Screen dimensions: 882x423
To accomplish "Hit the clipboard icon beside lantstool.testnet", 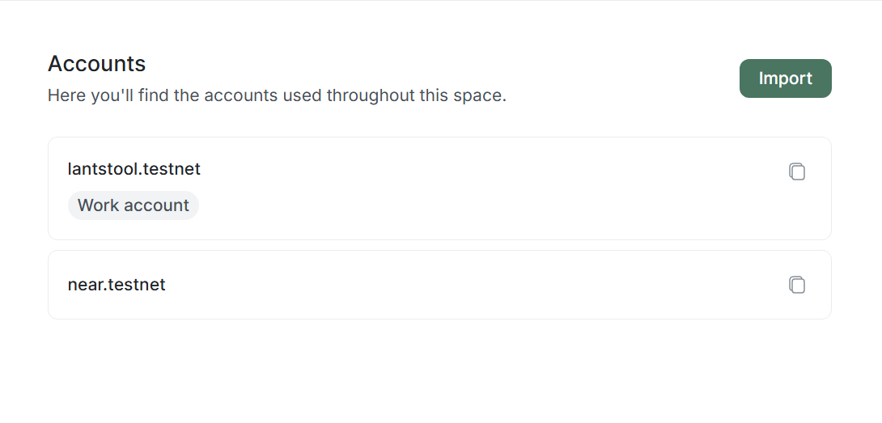I will (x=797, y=171).
